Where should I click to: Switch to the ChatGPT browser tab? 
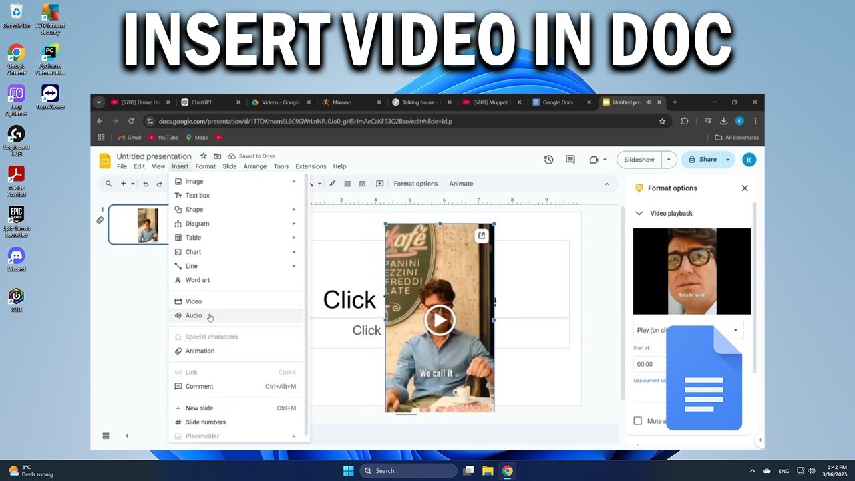[x=210, y=102]
